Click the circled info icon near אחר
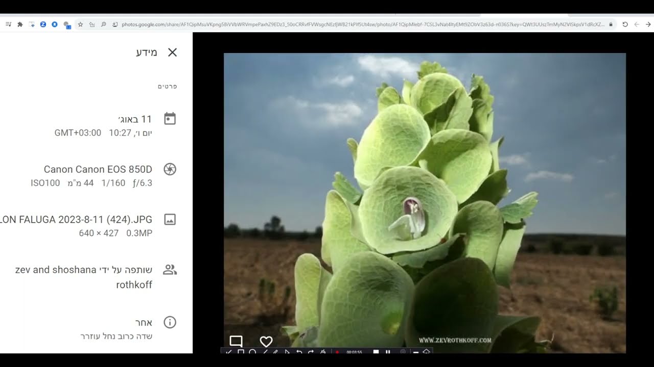Viewport: 654px width, 367px height. pos(170,322)
